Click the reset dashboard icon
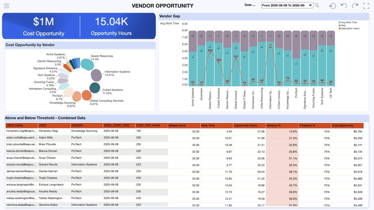The height and width of the screenshot is (210, 374). pyautogui.click(x=332, y=5)
